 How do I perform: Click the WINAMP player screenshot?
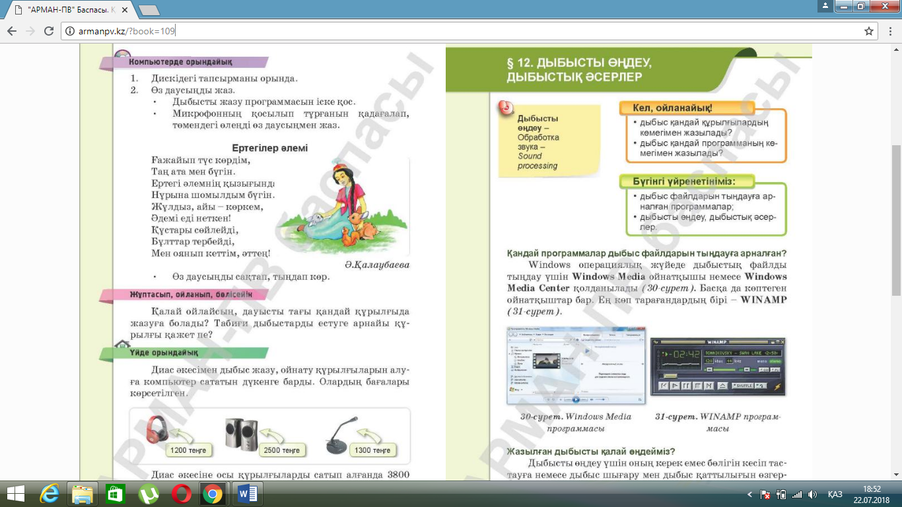pos(718,366)
